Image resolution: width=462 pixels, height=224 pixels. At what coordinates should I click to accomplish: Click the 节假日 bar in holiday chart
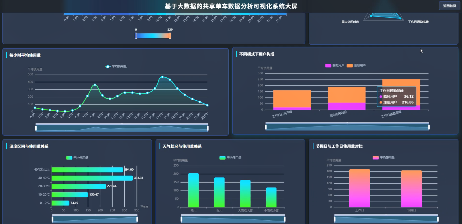pyautogui.click(x=412, y=189)
